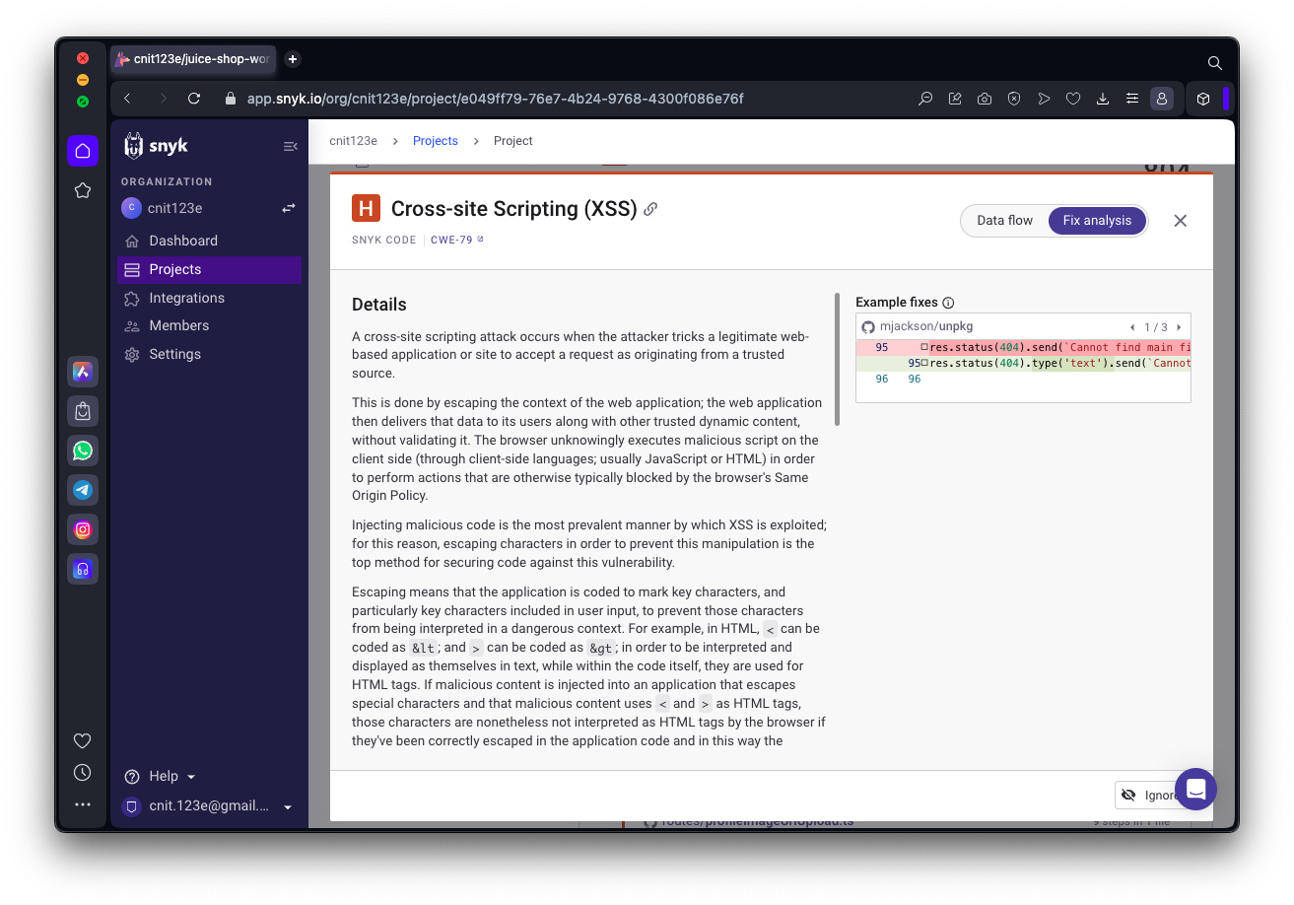Open the chat support bubble
Viewport: 1294px width, 905px height.
[x=1195, y=789]
